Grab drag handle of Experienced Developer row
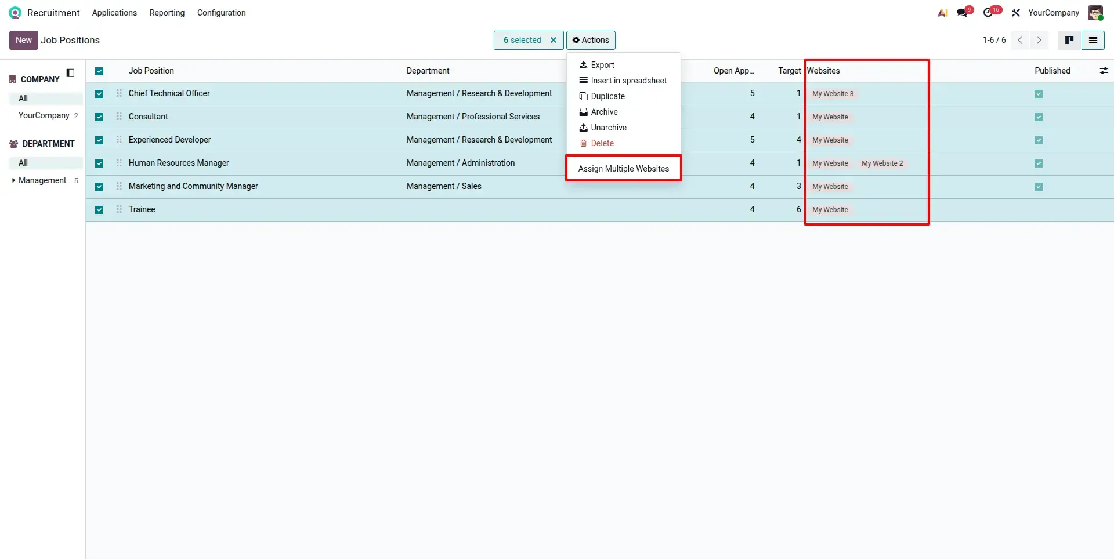Viewport: 1114px width, 560px height. coord(119,140)
